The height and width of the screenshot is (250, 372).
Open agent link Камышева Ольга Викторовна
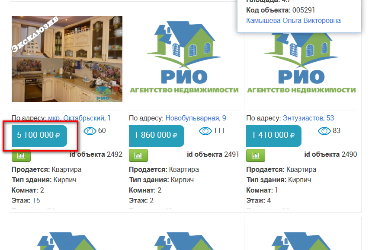(293, 21)
